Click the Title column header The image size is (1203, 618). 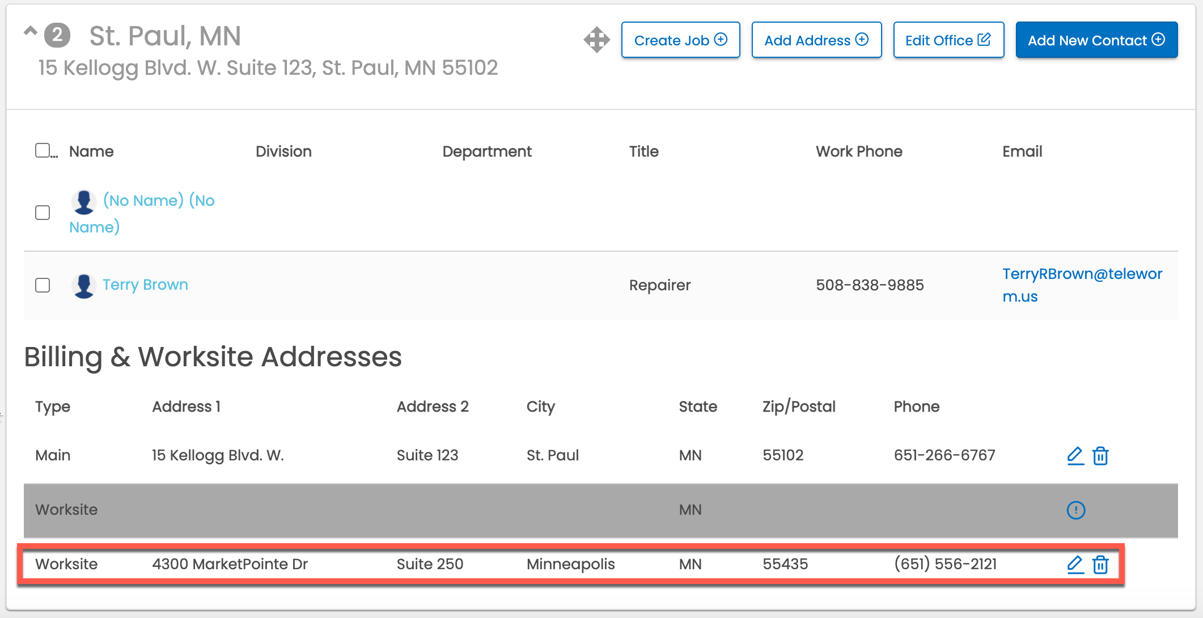click(x=643, y=151)
